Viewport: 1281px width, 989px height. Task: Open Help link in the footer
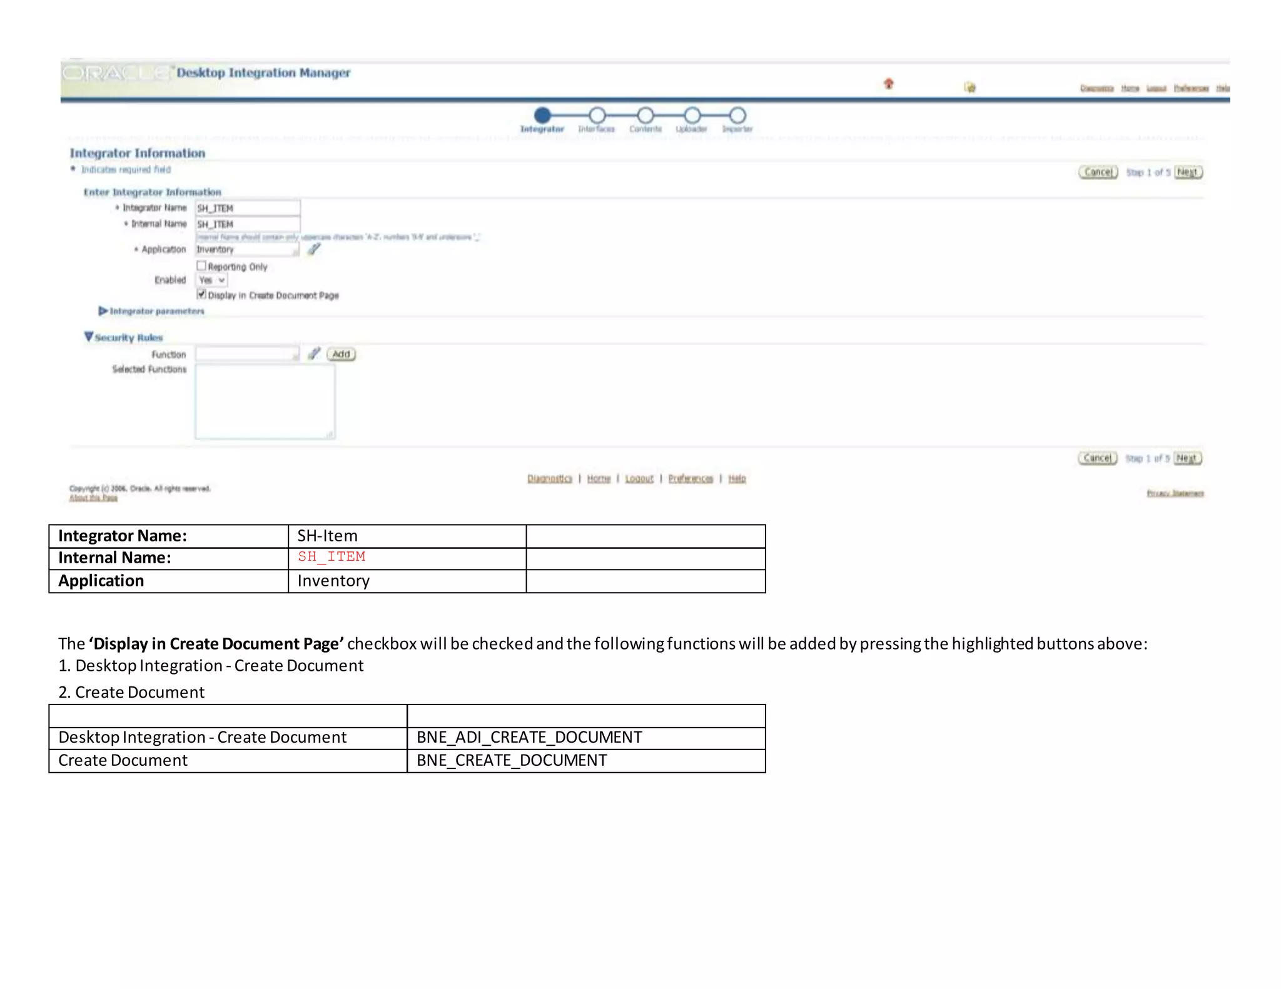(x=737, y=478)
